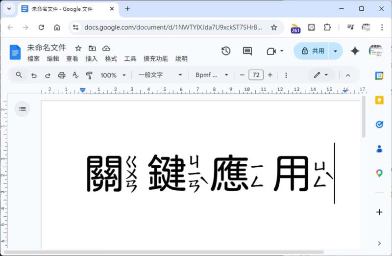Open Google Maps side panel

379,173
